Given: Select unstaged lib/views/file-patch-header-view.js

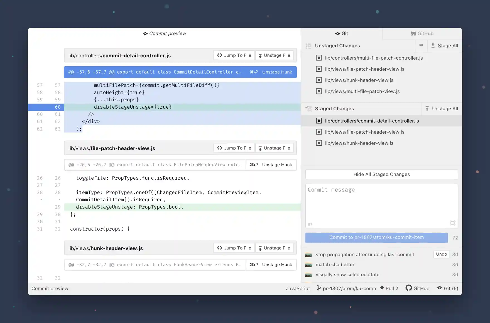Looking at the screenshot, I should 382,69.
